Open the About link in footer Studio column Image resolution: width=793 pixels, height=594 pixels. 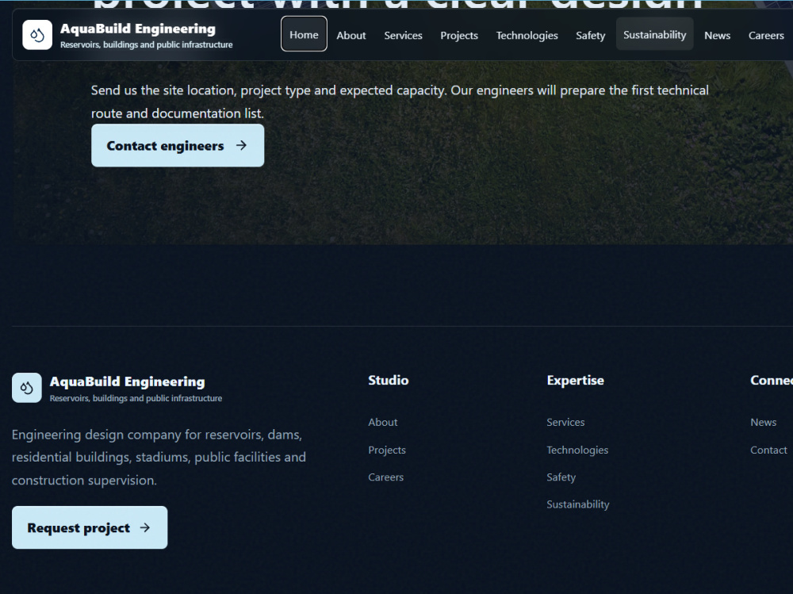click(383, 422)
